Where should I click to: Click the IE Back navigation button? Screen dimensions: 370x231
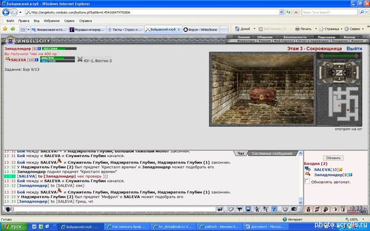point(6,12)
